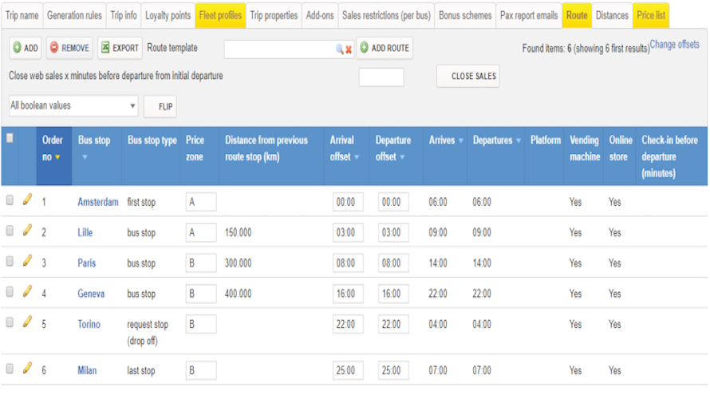Click the Order no column sort arrow
The height and width of the screenshot is (399, 710).
tap(57, 157)
